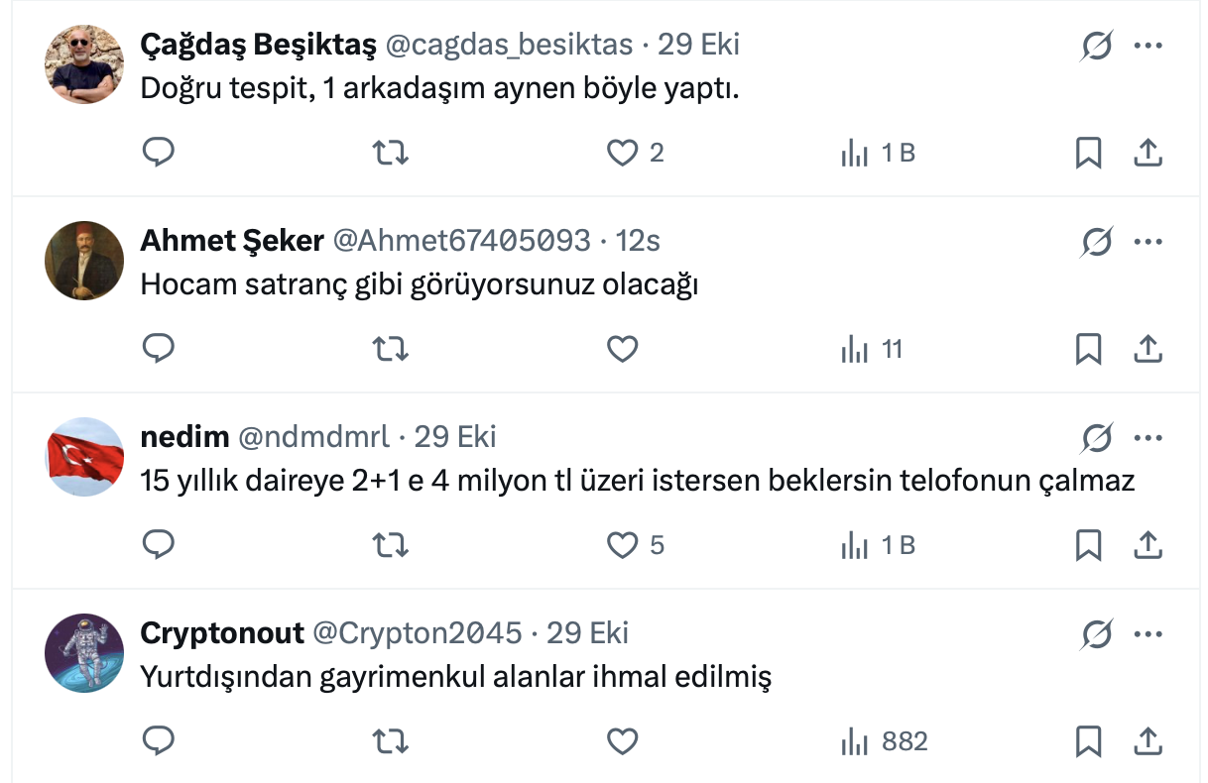
Task: Open more options for Çağdaş Beşiktaş's tweet
Action: [x=1148, y=46]
